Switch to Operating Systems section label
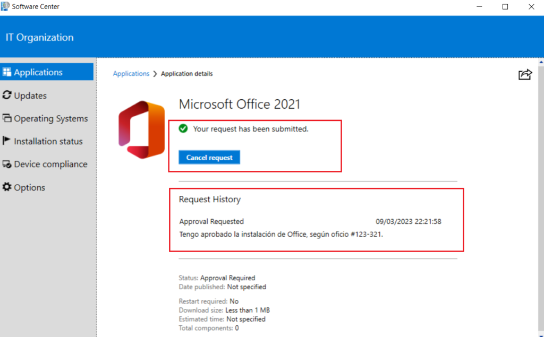The width and height of the screenshot is (544, 337). [50, 118]
